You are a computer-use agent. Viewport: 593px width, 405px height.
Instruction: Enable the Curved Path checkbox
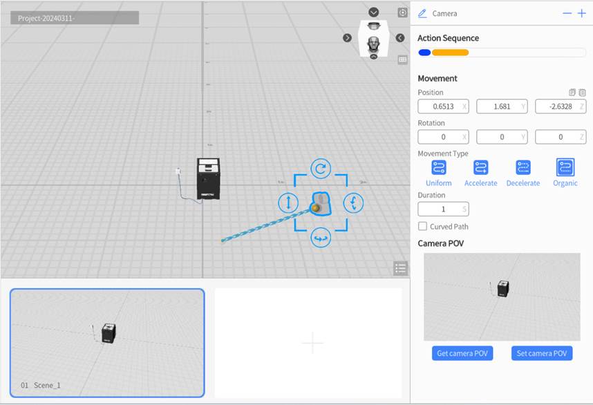[423, 227]
